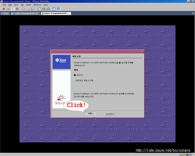The width and height of the screenshot is (195, 156).
Task: Close the current VM tab with X
Action: point(193,13)
